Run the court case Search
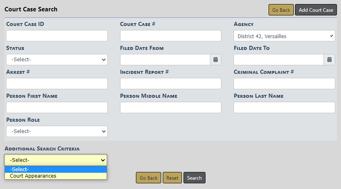 195,178
